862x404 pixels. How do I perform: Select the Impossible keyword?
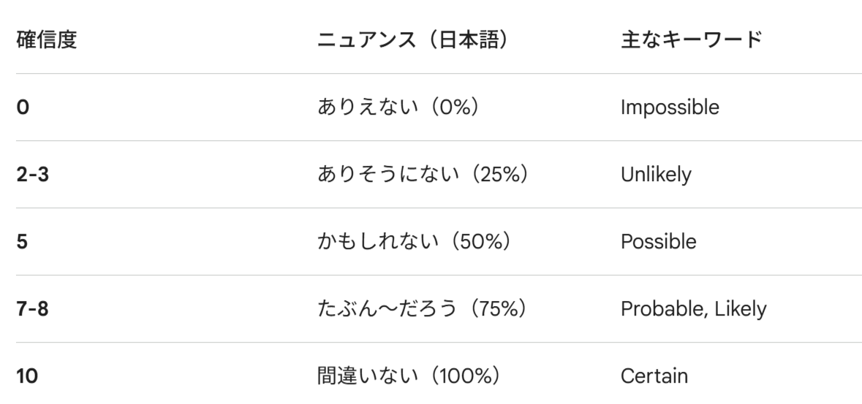670,107
